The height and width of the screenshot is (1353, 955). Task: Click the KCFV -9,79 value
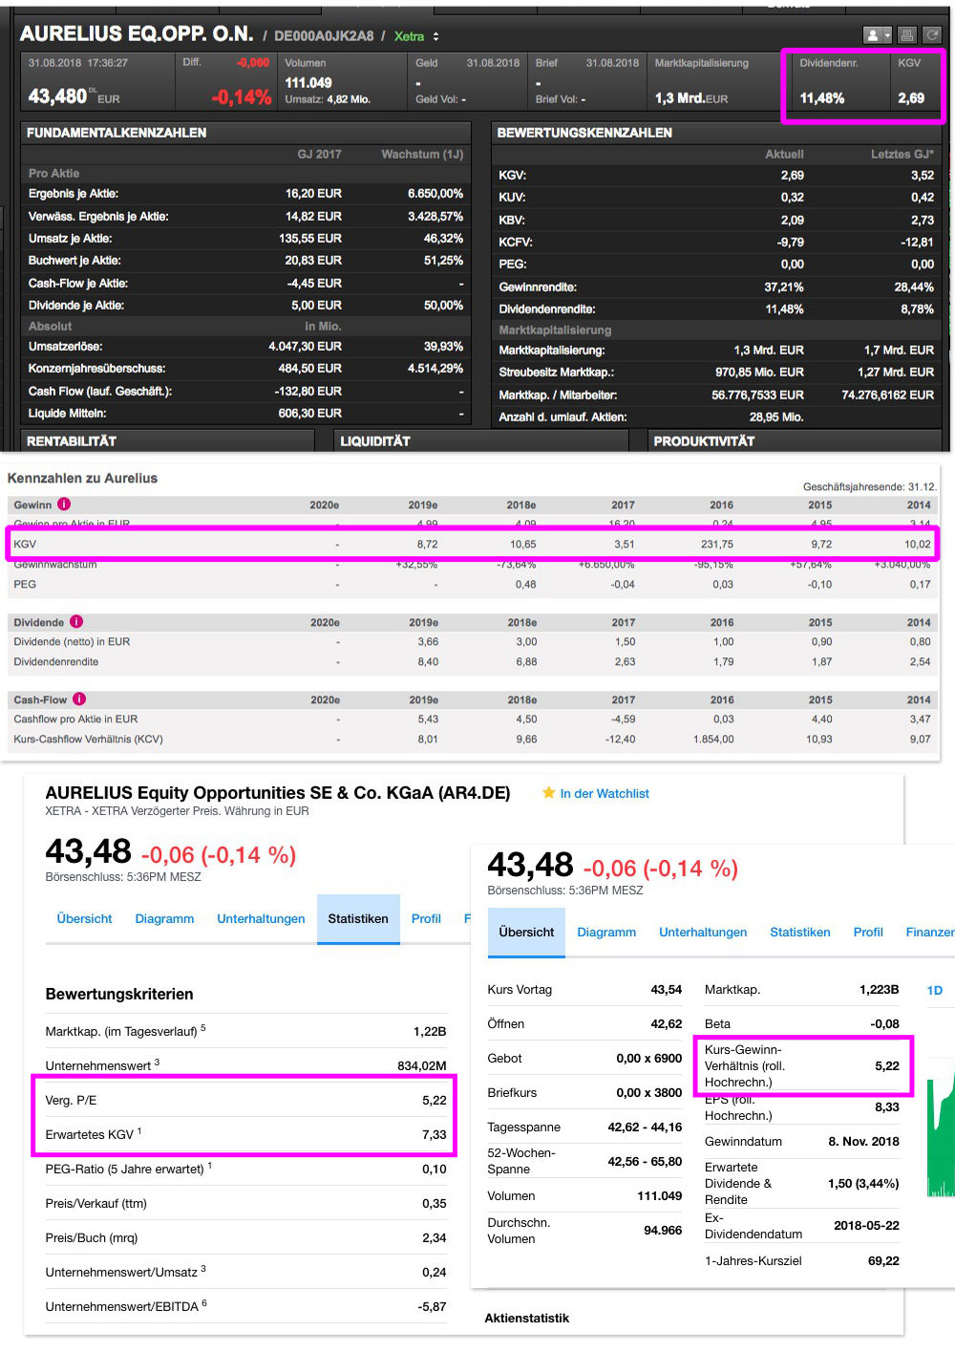coord(790,243)
